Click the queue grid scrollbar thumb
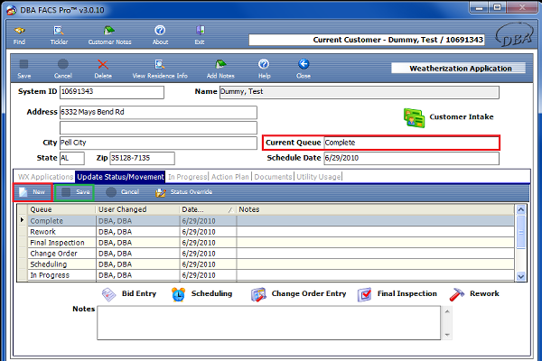 click(x=521, y=232)
